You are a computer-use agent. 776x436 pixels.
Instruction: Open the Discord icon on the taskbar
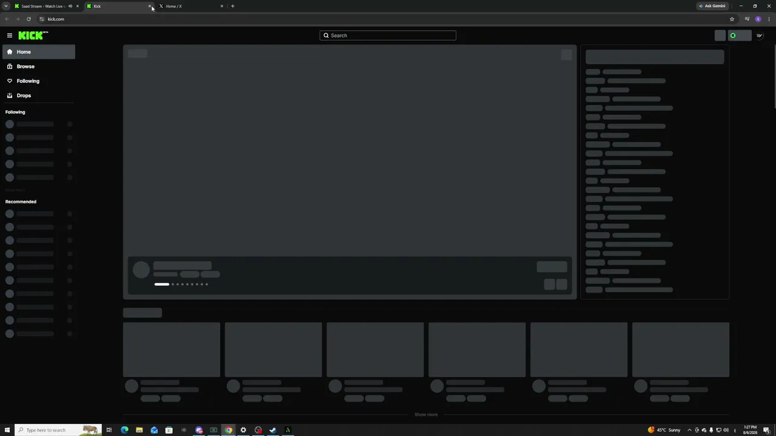[199, 430]
